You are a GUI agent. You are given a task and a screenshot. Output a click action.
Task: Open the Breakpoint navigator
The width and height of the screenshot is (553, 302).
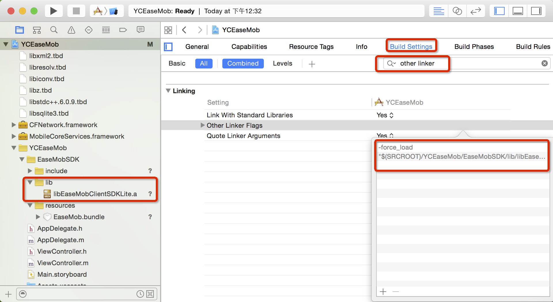[x=123, y=30]
